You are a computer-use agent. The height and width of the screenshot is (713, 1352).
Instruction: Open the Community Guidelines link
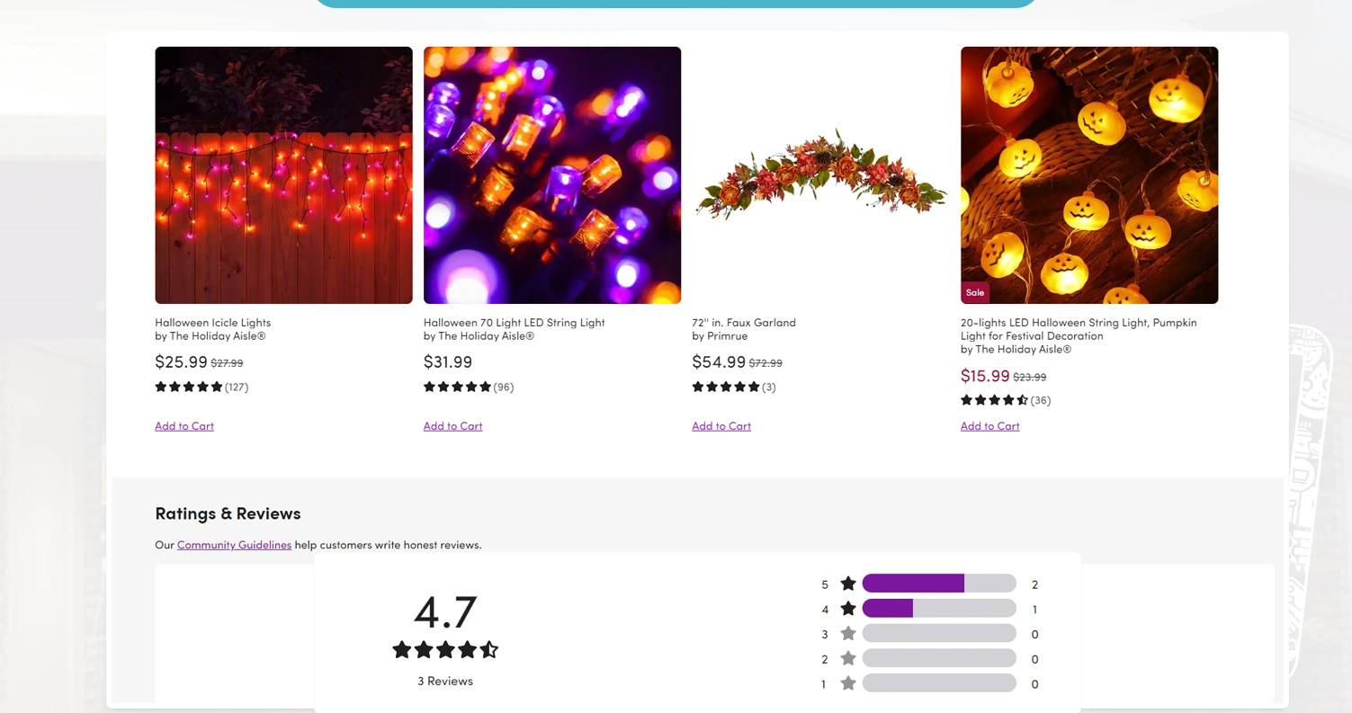(234, 545)
